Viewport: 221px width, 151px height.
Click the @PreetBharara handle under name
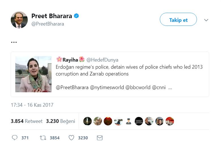(48, 24)
